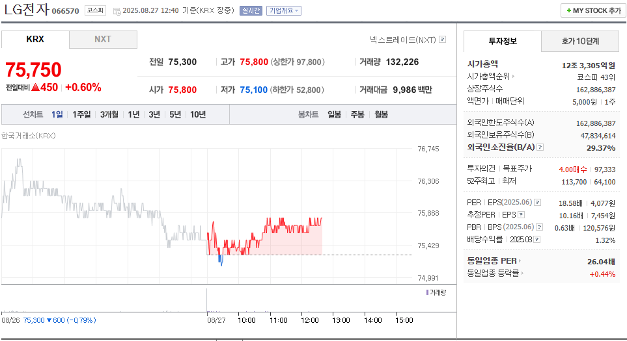Click the red up-triangle next to 450

[x=35, y=87]
